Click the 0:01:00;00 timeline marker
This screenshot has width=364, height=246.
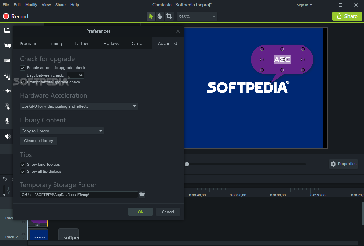pos(278,195)
